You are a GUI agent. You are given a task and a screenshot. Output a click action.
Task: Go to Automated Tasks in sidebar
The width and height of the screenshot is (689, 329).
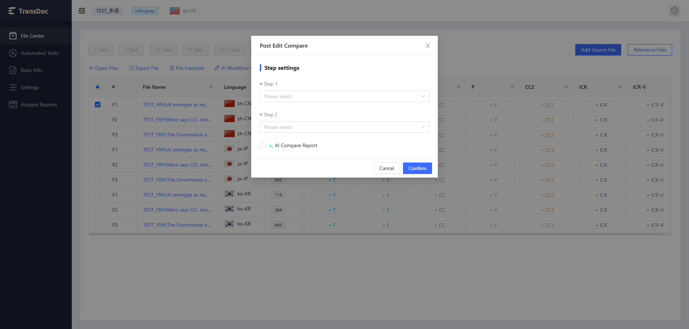36,53
